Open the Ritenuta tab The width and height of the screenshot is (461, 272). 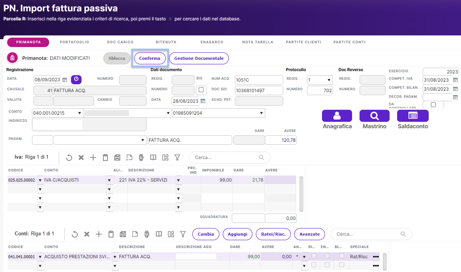pos(166,42)
